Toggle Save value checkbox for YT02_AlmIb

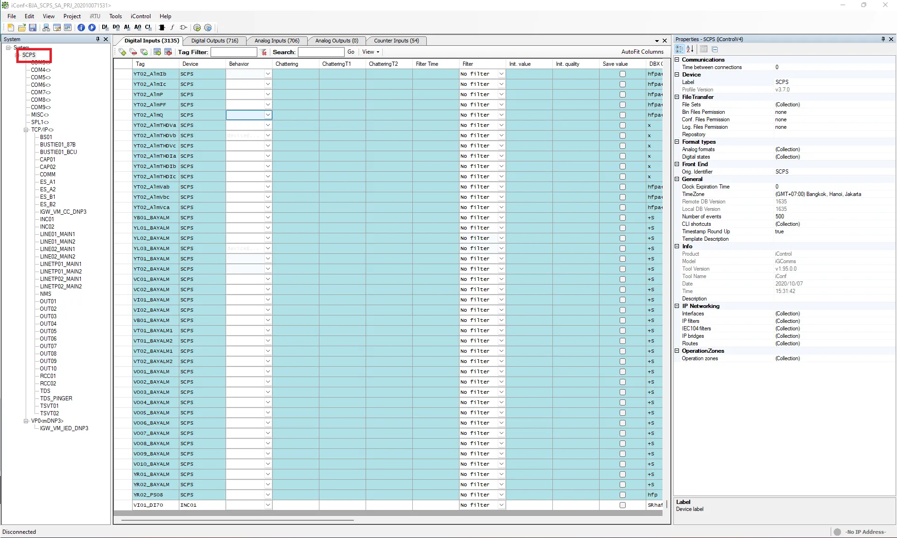(x=622, y=74)
